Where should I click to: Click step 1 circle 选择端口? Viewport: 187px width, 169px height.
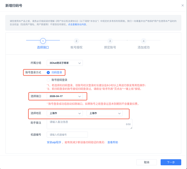click(x=43, y=41)
